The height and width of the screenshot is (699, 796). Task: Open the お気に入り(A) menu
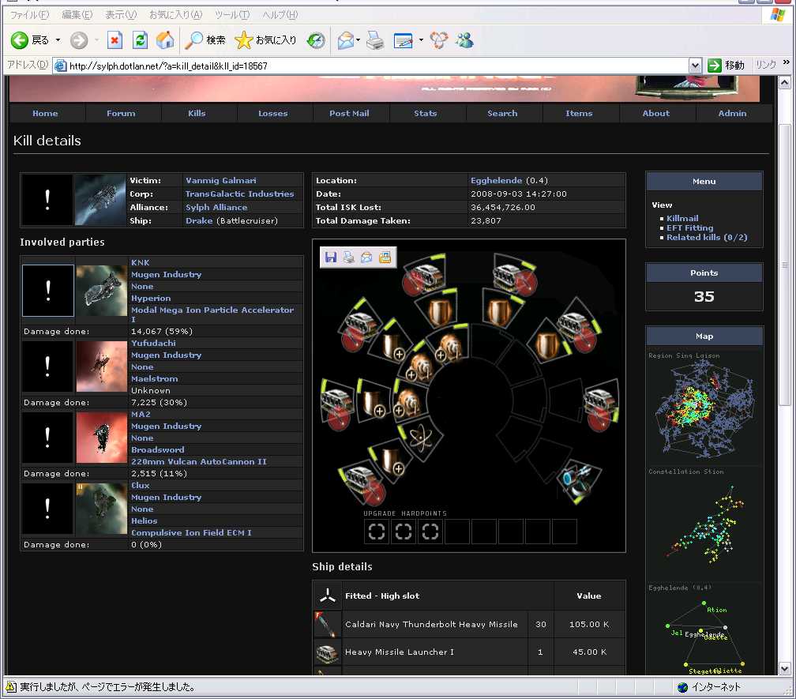pyautogui.click(x=175, y=15)
